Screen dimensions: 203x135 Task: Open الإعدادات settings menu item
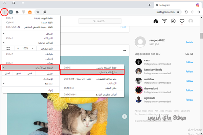coord(31,79)
